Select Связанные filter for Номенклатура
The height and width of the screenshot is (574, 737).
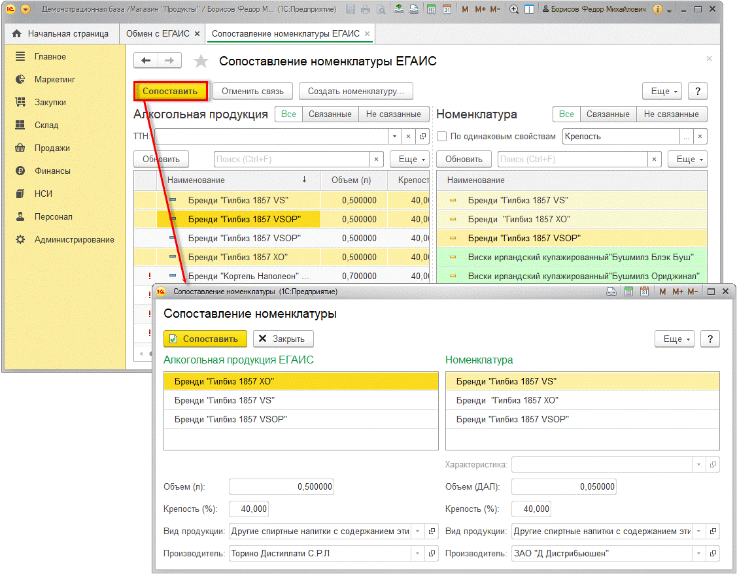coord(608,114)
